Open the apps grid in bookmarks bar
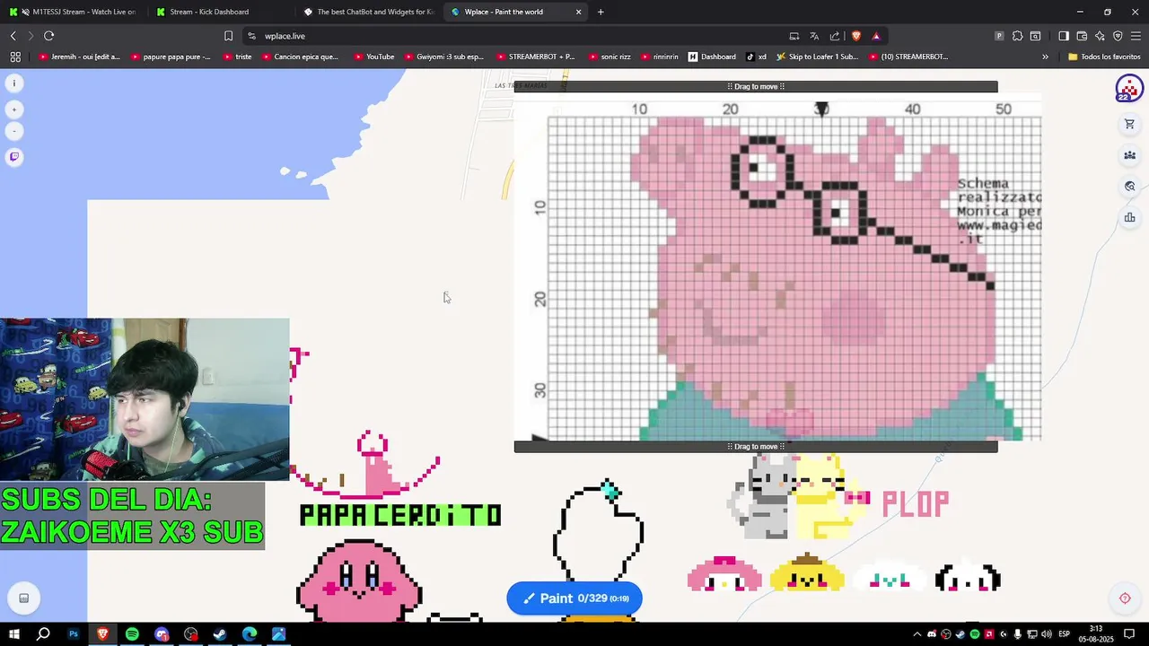Screen dimensions: 1149x646 coord(15,57)
